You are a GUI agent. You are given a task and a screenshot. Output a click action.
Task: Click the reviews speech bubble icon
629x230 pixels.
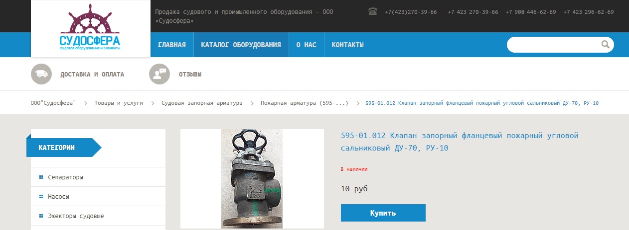(159, 75)
